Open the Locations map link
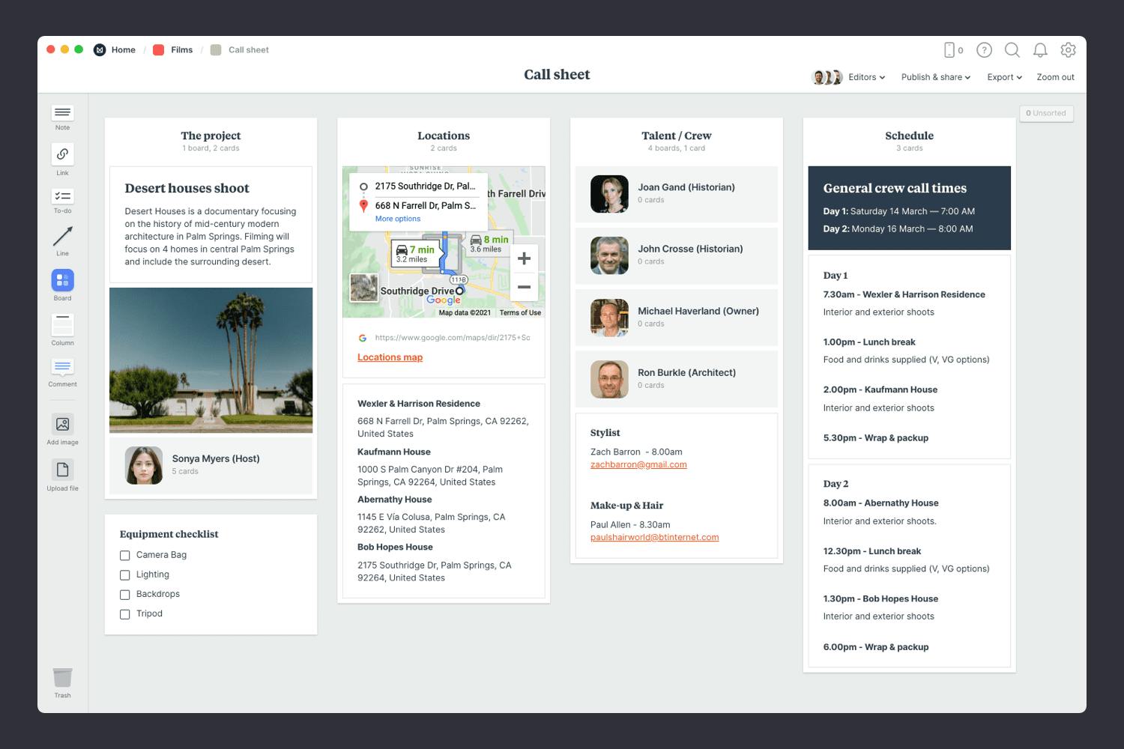Screen dimensions: 1124x749 pos(390,357)
